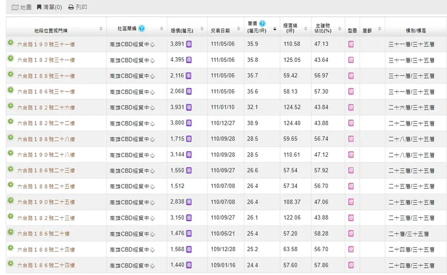Expand row 六合路182號三十一樓 with green plus
The width and height of the screenshot is (447, 275).
[11, 58]
